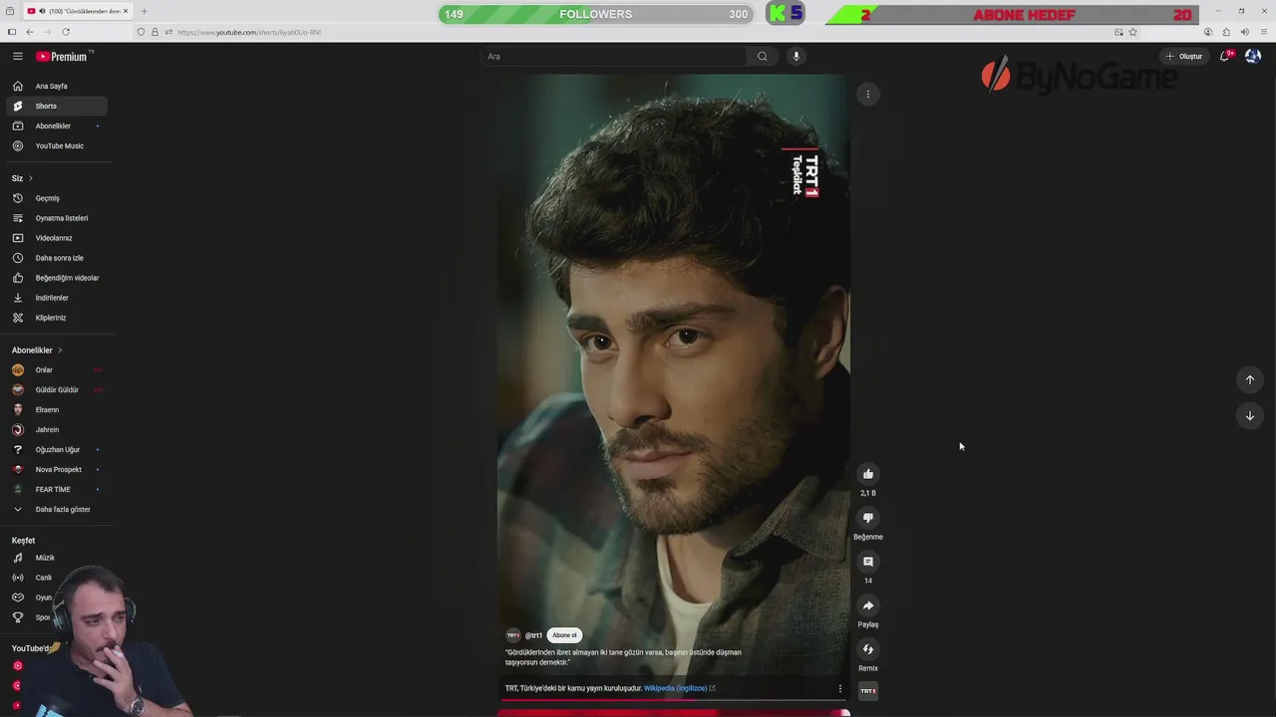Open the Güldür Güldür channel
This screenshot has height=717, width=1276.
(x=57, y=390)
